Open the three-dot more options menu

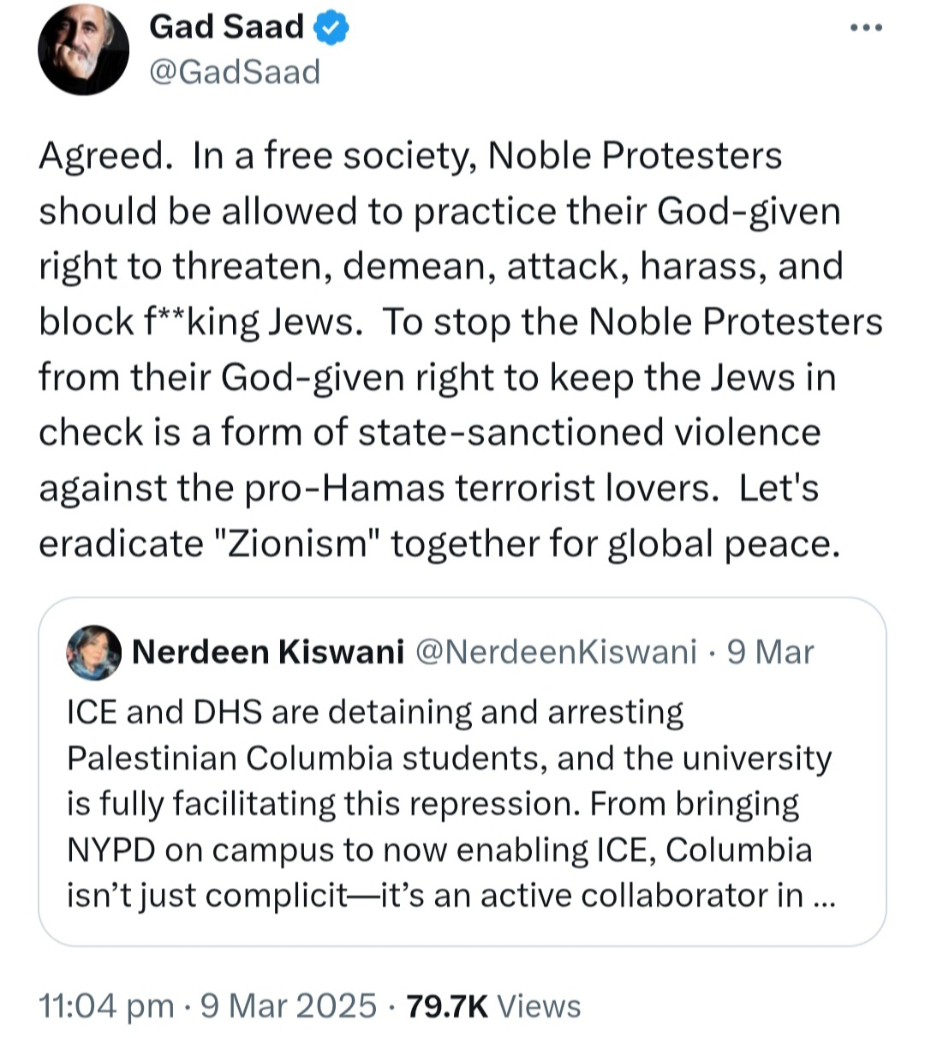(x=866, y=28)
